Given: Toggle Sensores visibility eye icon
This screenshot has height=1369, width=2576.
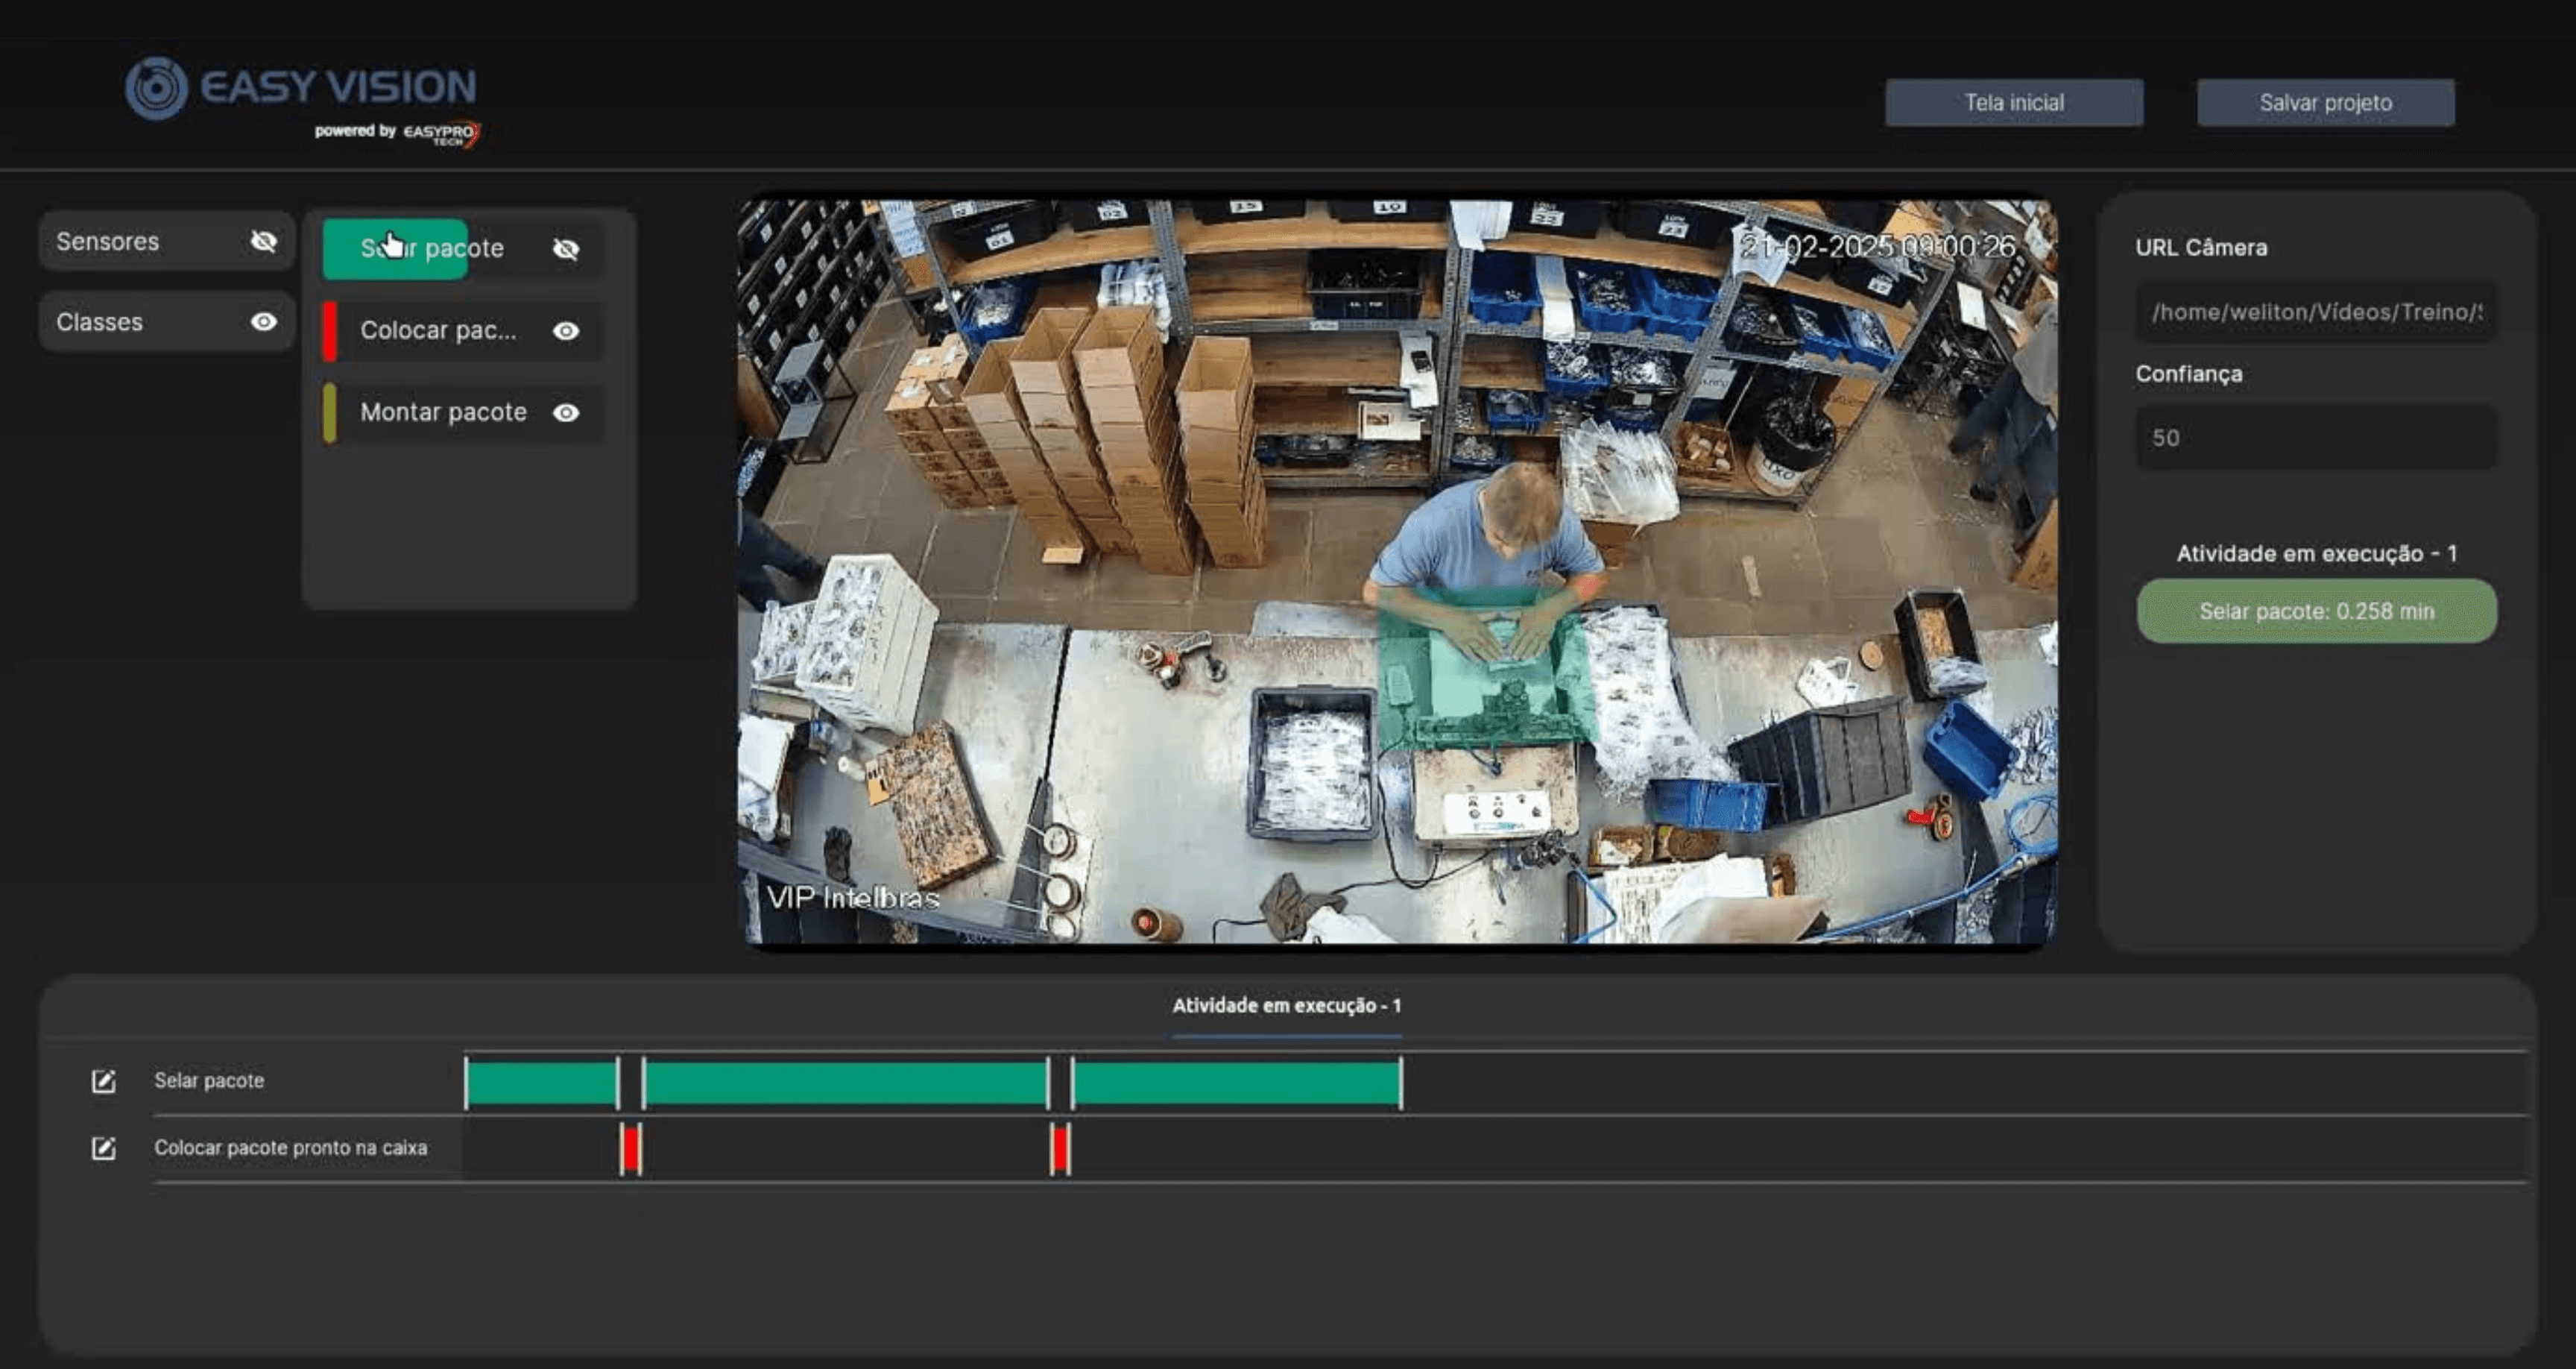Looking at the screenshot, I should tap(264, 241).
